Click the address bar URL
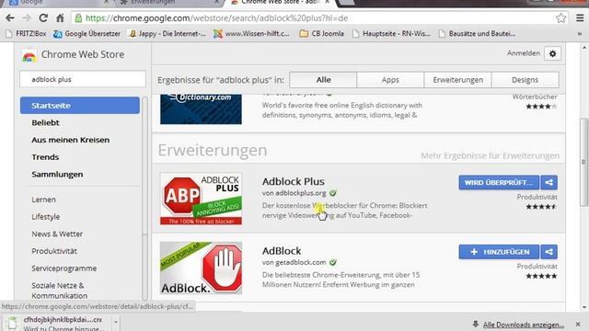 216,18
